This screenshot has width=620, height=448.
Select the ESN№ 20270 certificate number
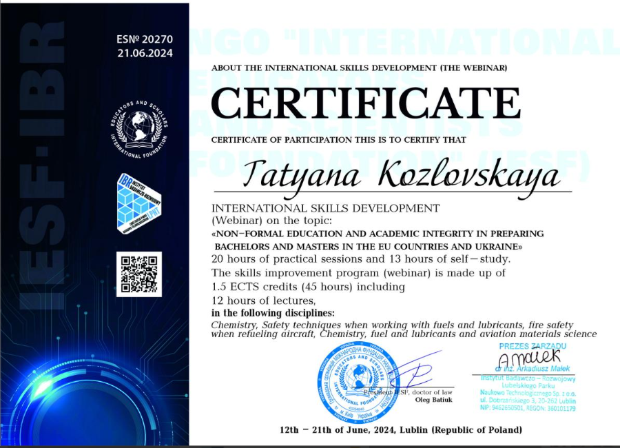(145, 39)
